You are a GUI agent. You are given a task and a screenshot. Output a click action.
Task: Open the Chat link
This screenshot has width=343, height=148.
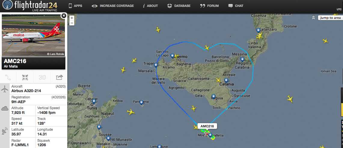236,6
